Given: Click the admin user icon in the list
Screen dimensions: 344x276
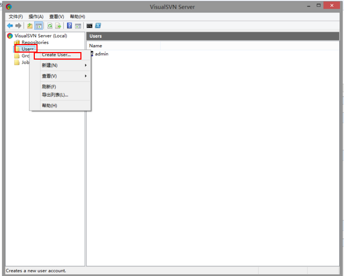Looking at the screenshot, I should (x=92, y=54).
